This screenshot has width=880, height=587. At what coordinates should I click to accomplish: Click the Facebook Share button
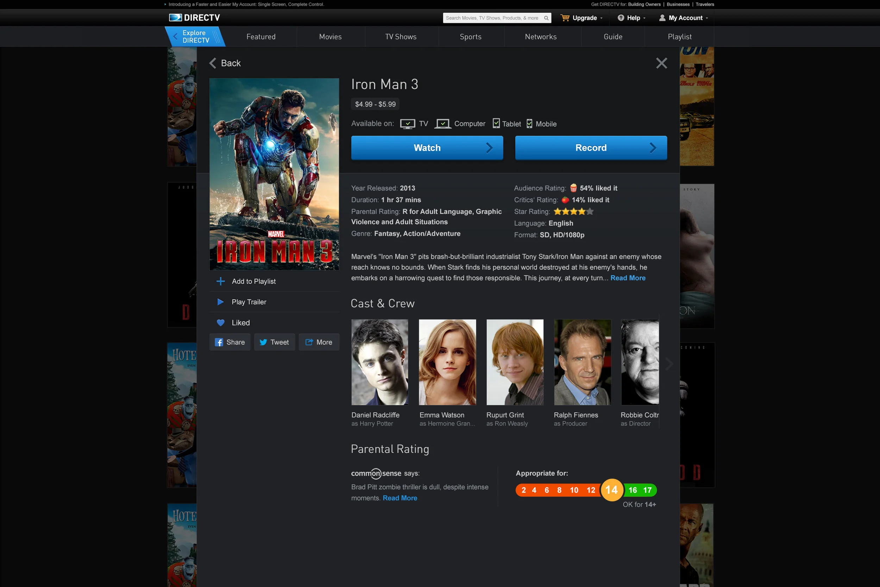230,342
